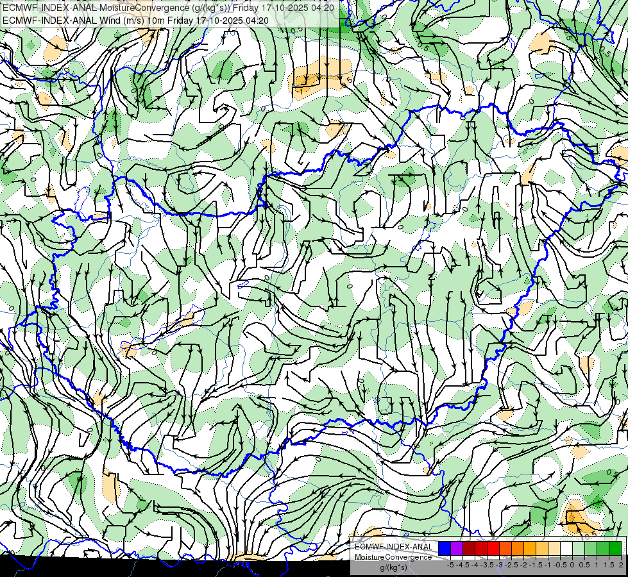Select the lightest green legend swatch
Viewport: 628px width, 577px height.
(579, 549)
